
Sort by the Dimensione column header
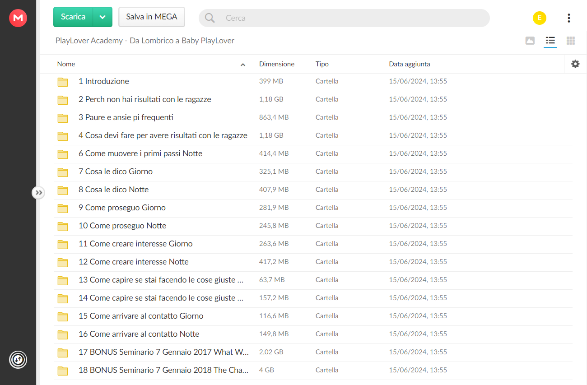coord(277,64)
